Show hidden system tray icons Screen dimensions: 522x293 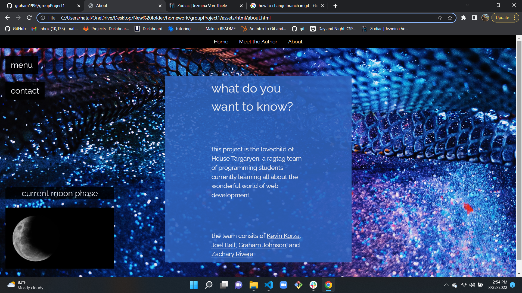click(x=446, y=285)
